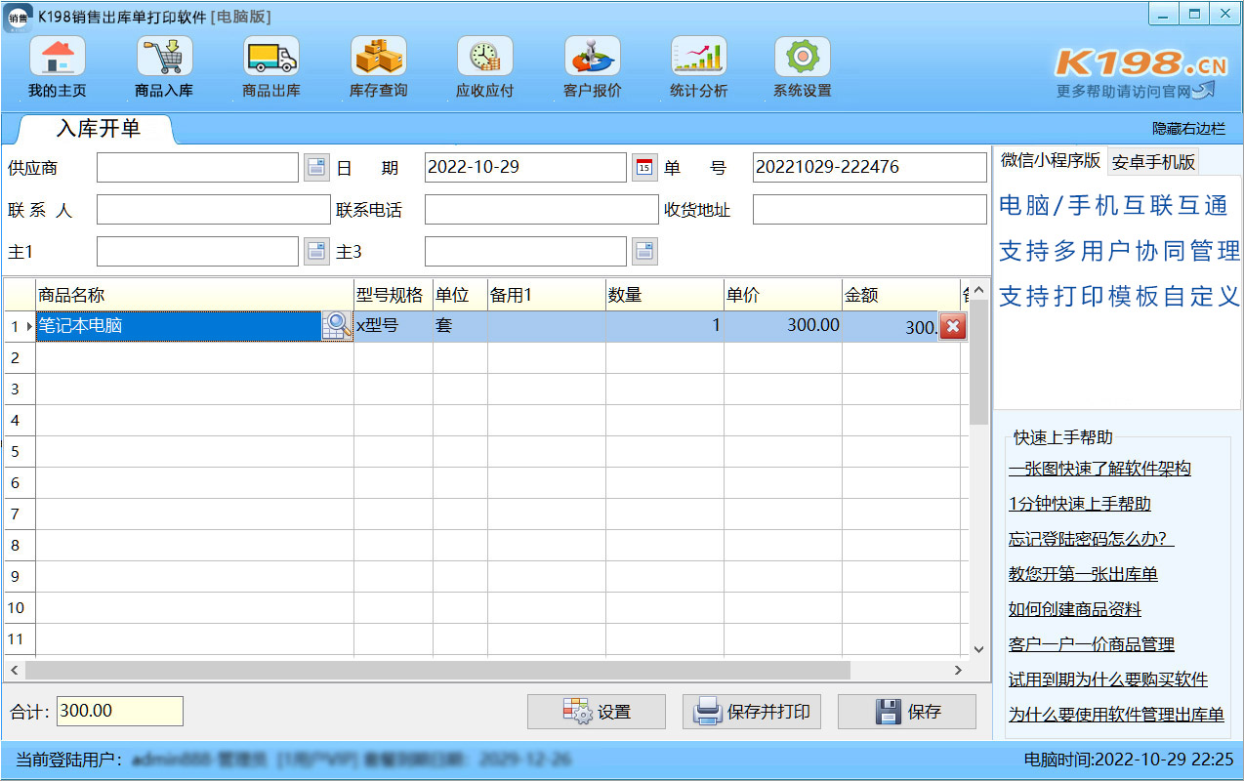Click the 主3 input field
Image resolution: width=1244 pixels, height=781 pixels.
[x=525, y=252]
